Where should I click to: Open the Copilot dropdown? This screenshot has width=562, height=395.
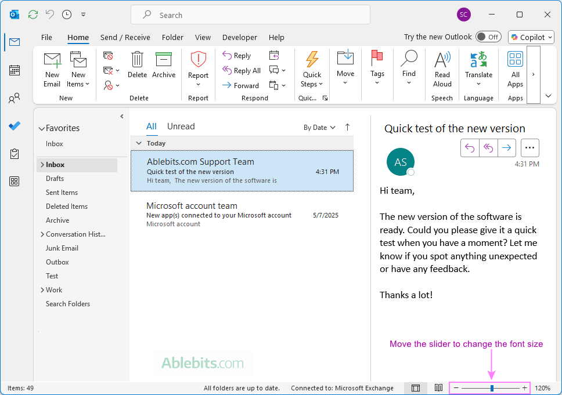(531, 37)
